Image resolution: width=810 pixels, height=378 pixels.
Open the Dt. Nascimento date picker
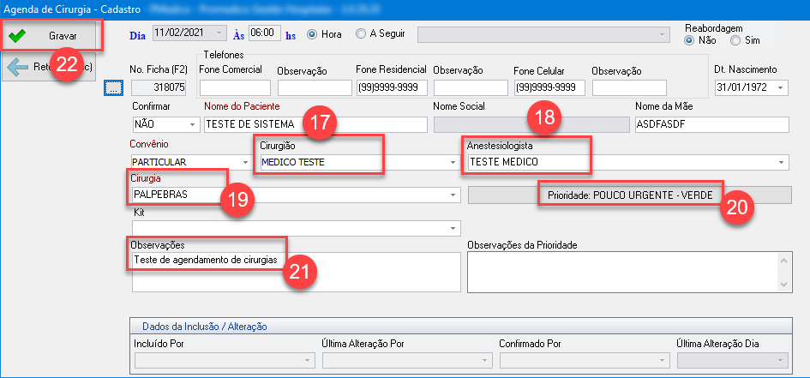(781, 87)
